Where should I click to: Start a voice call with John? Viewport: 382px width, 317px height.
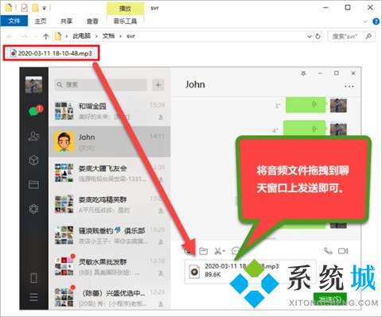(328, 250)
